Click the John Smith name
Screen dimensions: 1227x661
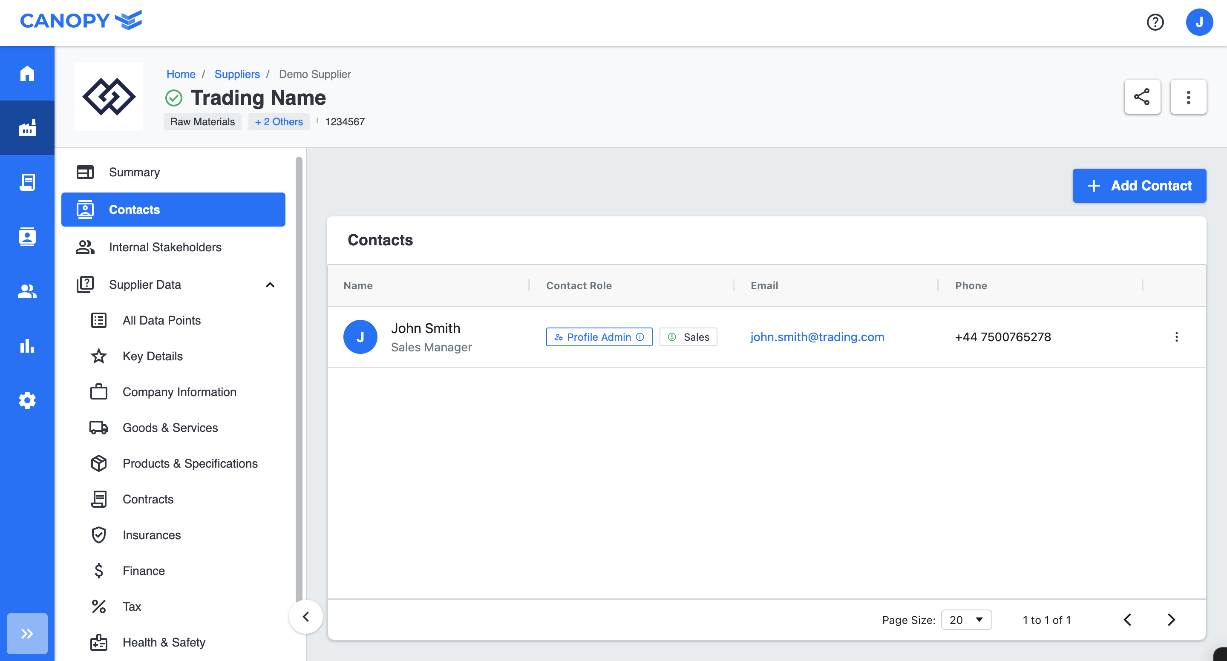[425, 328]
